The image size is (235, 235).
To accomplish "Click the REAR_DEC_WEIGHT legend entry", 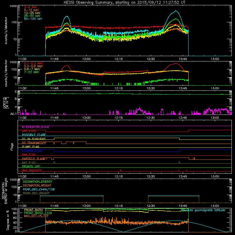I will click(36, 193).
